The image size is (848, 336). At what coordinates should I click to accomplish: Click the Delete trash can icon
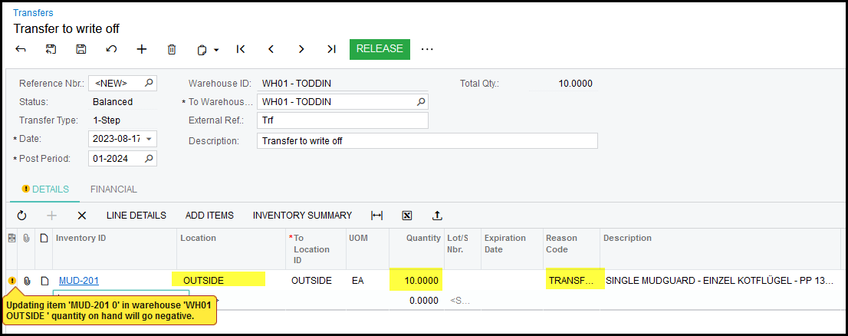pyautogui.click(x=172, y=49)
